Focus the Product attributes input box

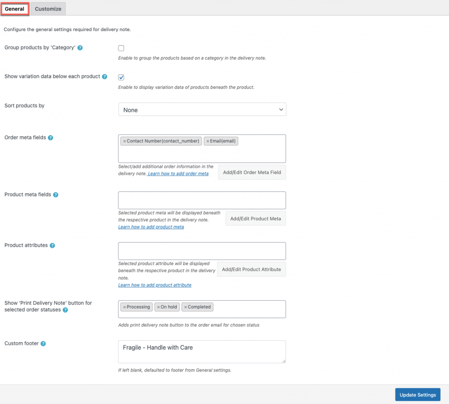[202, 251]
